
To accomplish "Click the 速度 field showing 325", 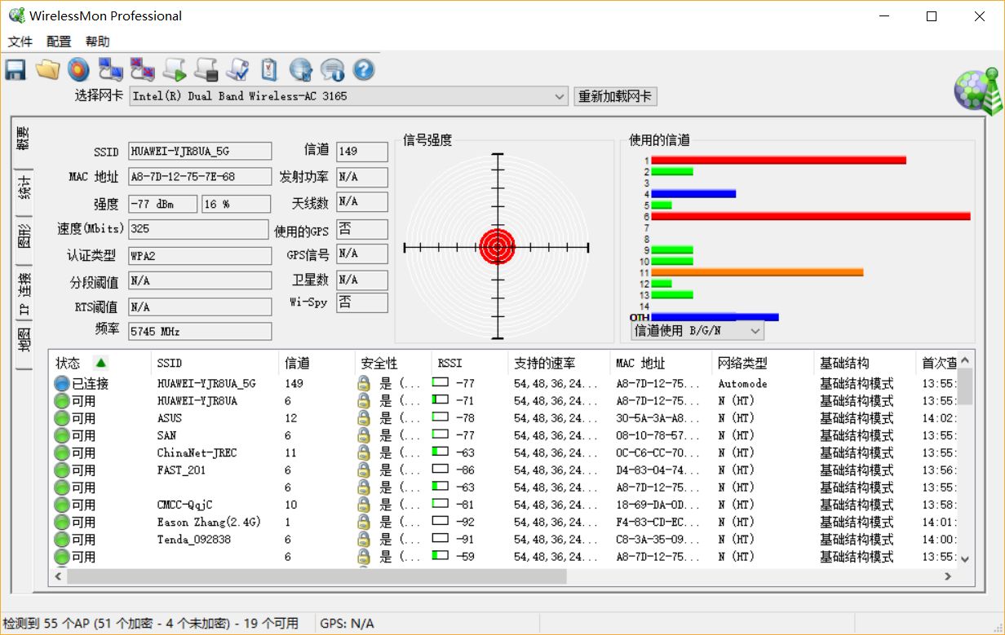I will (x=198, y=229).
